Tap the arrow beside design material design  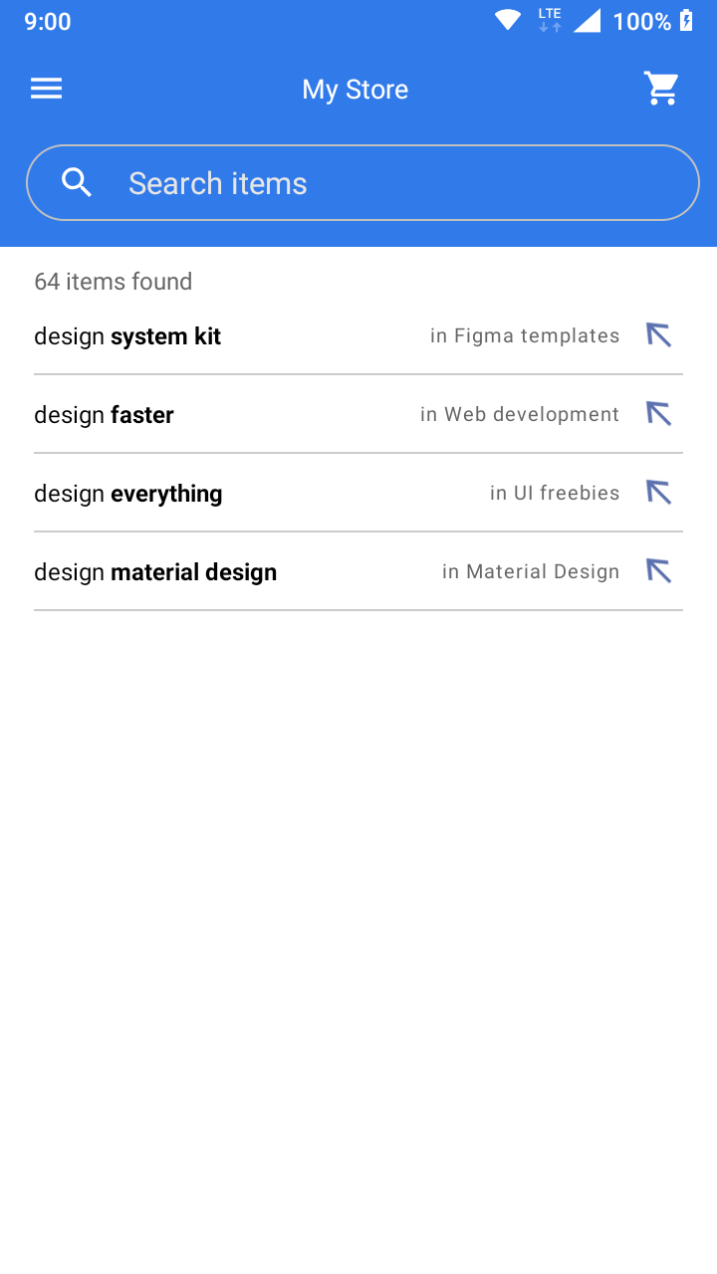point(658,571)
